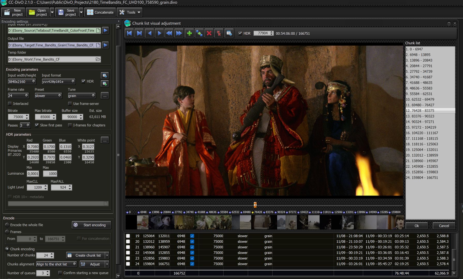Add a chunk point with green plus
The width and height of the screenshot is (463, 279).
click(x=189, y=33)
